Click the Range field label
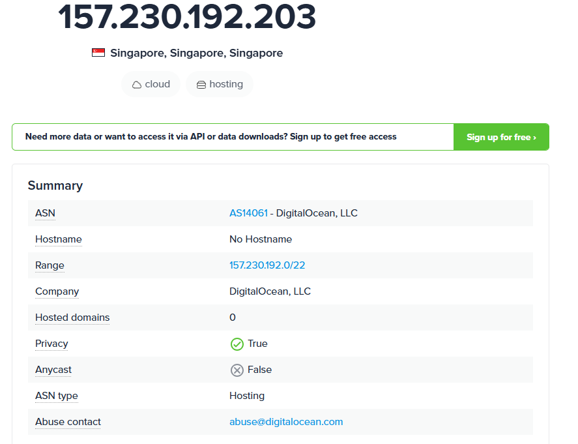 50,265
